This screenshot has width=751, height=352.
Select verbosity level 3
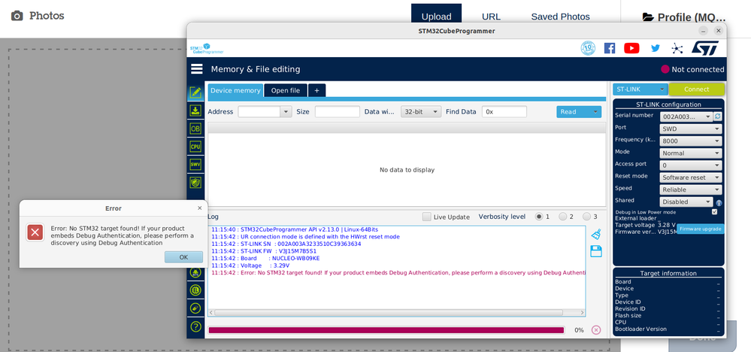(586, 217)
